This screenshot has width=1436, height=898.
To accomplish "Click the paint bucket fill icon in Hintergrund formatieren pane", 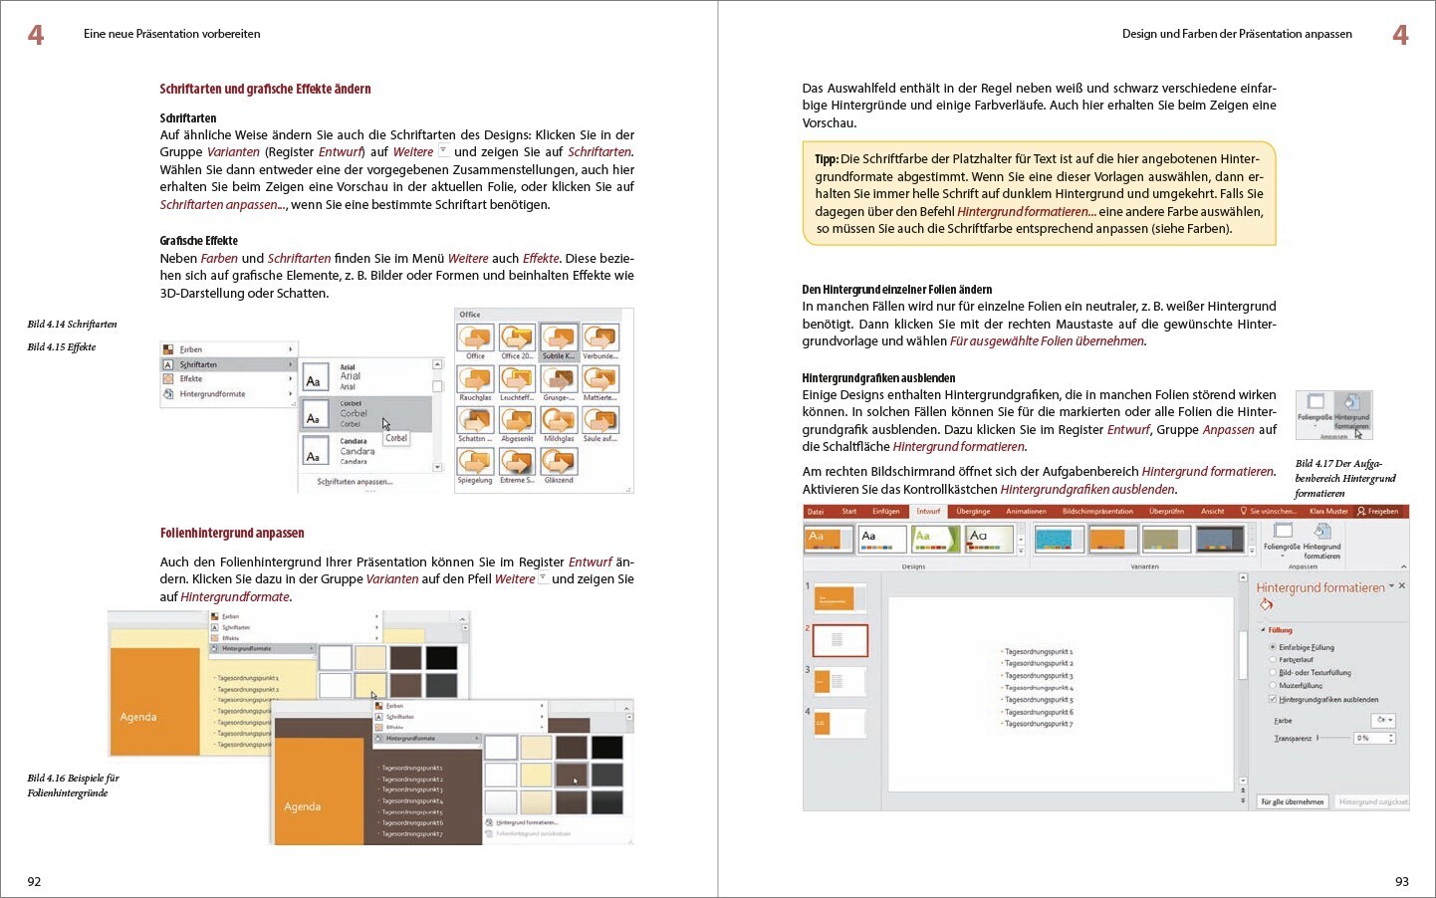I will coord(1266,604).
